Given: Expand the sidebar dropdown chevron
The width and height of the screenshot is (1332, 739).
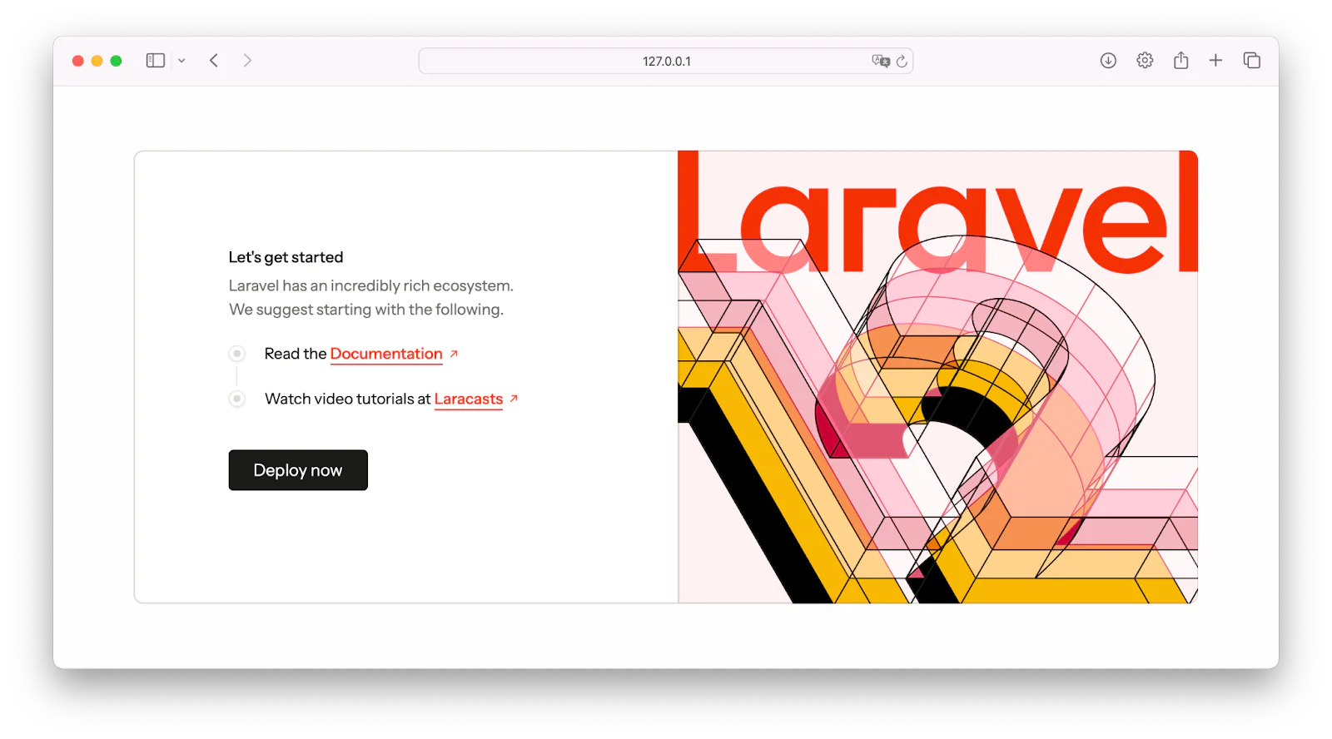Looking at the screenshot, I should pyautogui.click(x=181, y=61).
